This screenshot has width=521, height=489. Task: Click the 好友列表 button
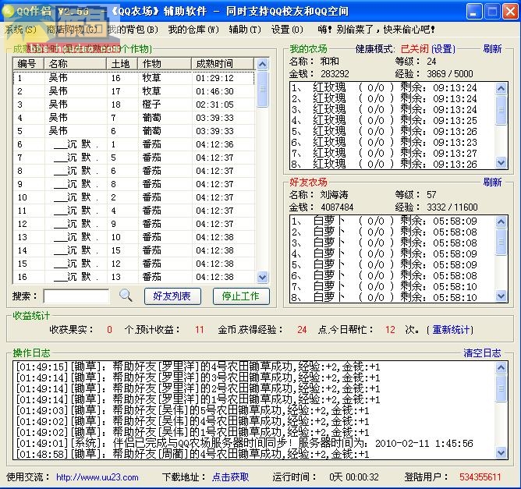coord(172,296)
